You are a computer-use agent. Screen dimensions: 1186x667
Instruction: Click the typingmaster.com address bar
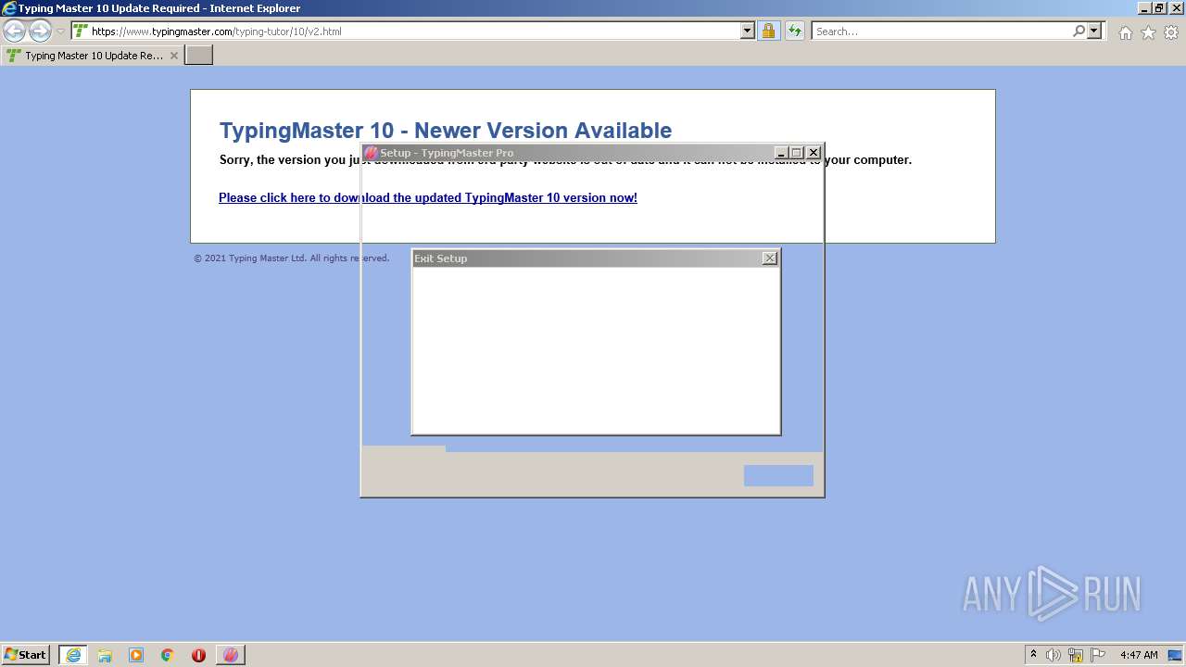pyautogui.click(x=406, y=31)
